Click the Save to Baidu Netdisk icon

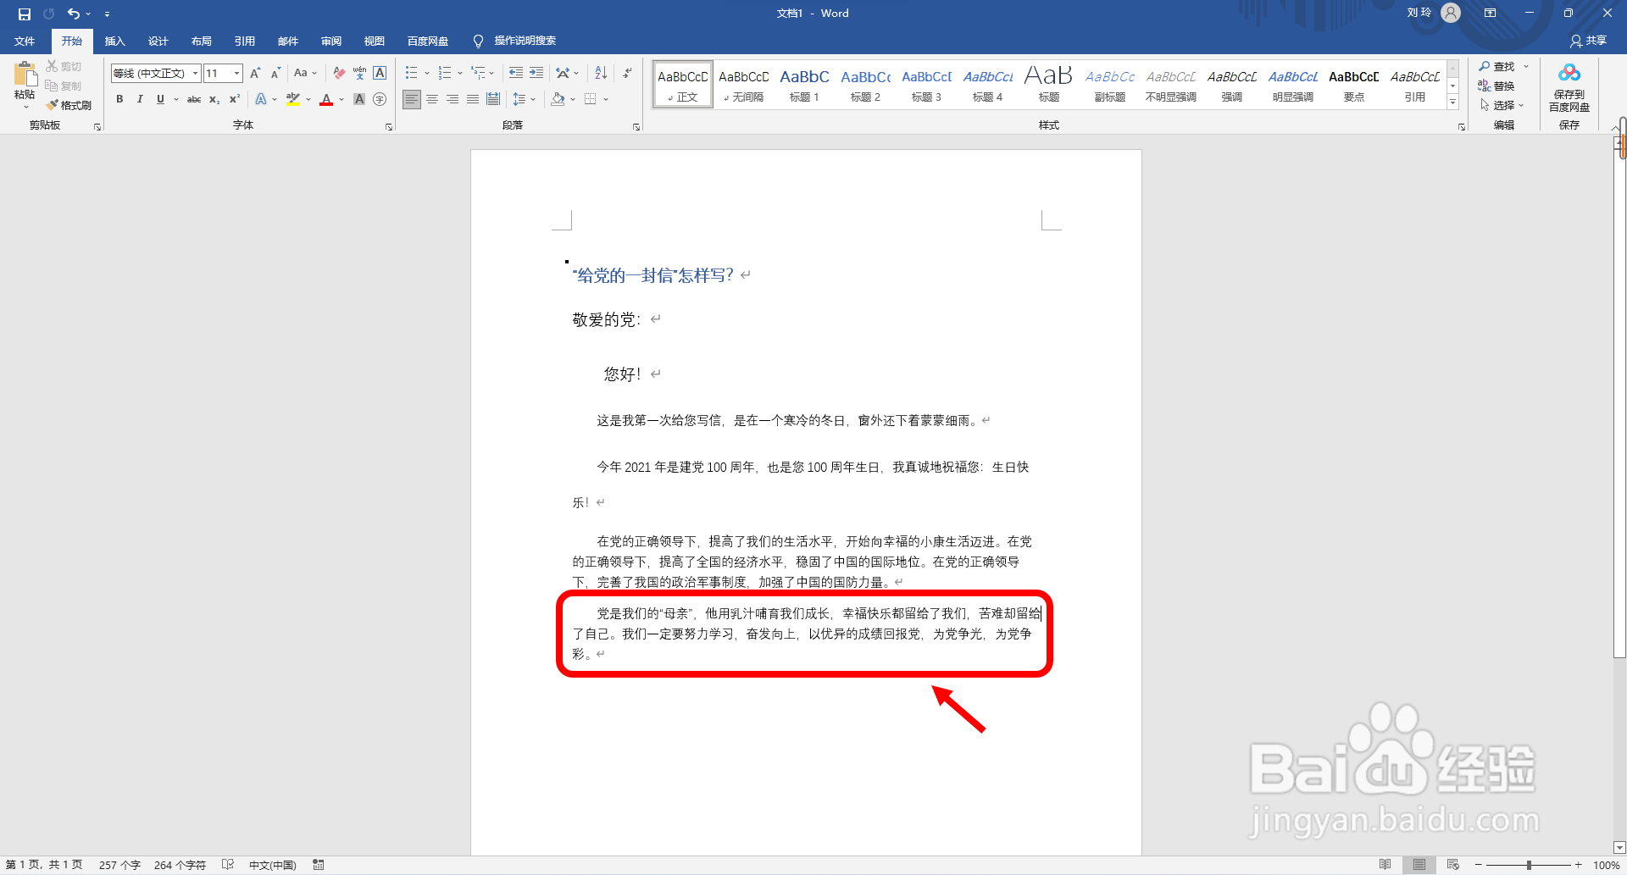pos(1569,87)
